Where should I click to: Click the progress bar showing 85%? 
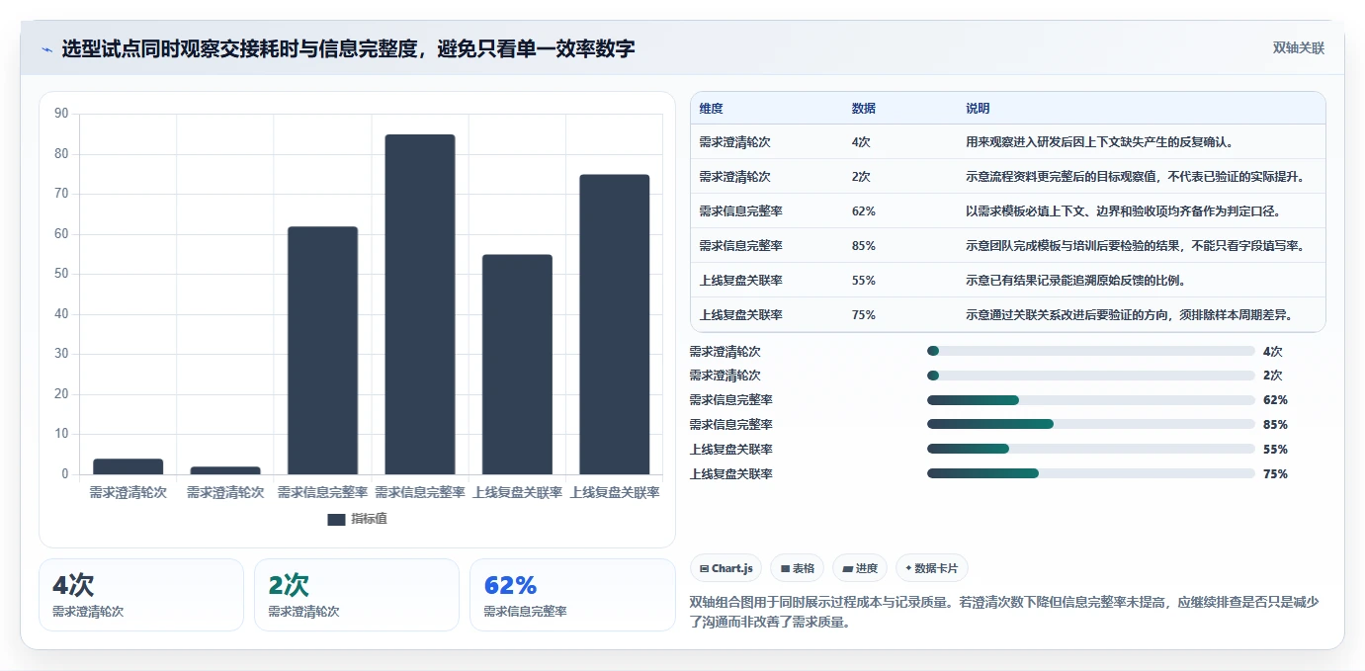1091,424
